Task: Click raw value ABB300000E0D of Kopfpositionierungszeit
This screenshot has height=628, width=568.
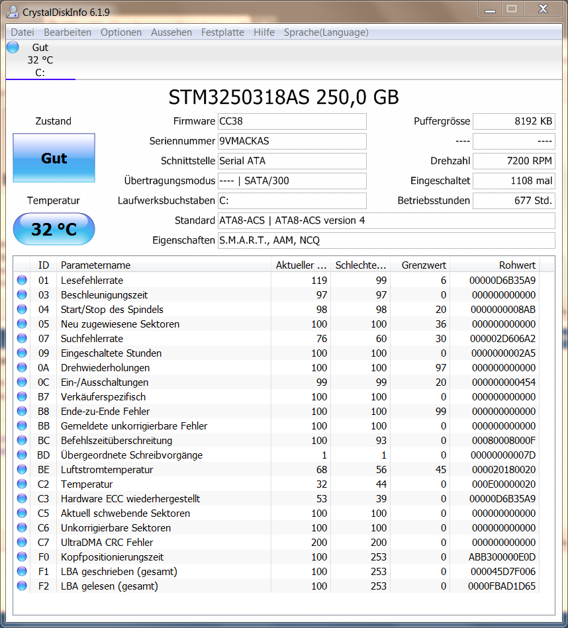Action: coord(502,557)
